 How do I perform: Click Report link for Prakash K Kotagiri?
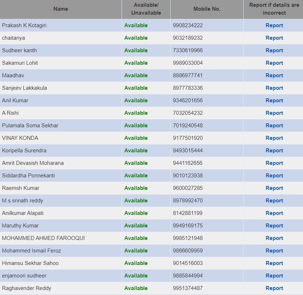[274, 25]
